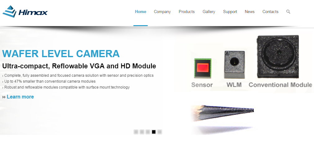
Task: Click the Conventional Module camera image
Action: (x=278, y=57)
